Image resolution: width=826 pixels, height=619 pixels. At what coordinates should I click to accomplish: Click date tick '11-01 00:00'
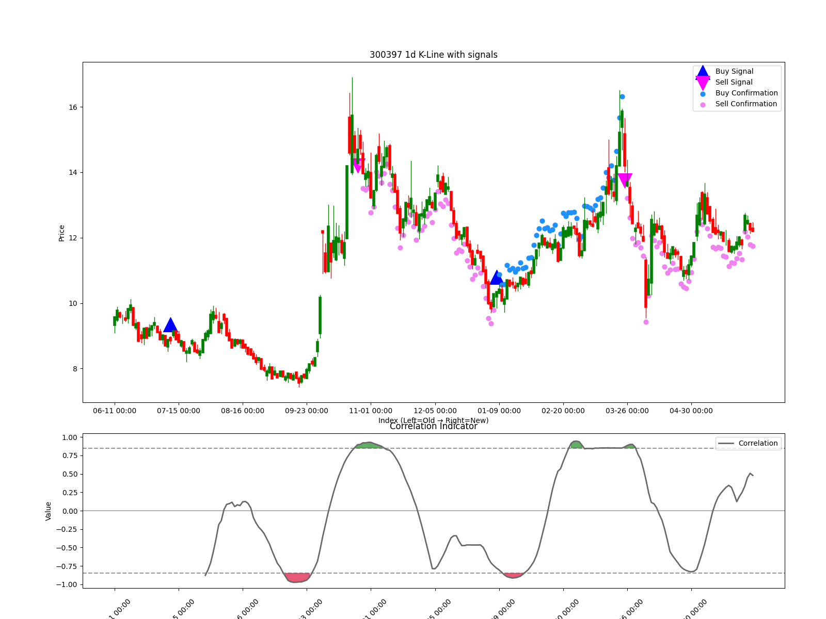(371, 411)
